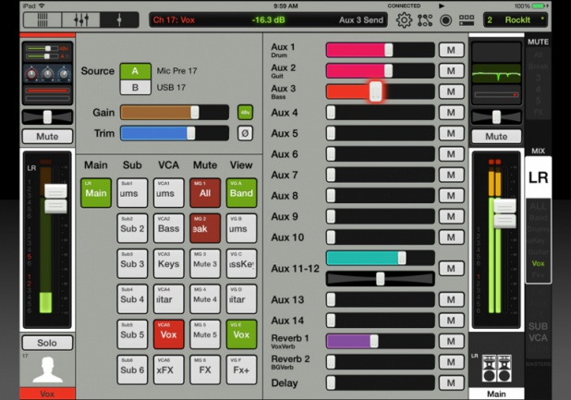Mute the Delay send
This screenshot has width=571, height=400.
point(451,382)
